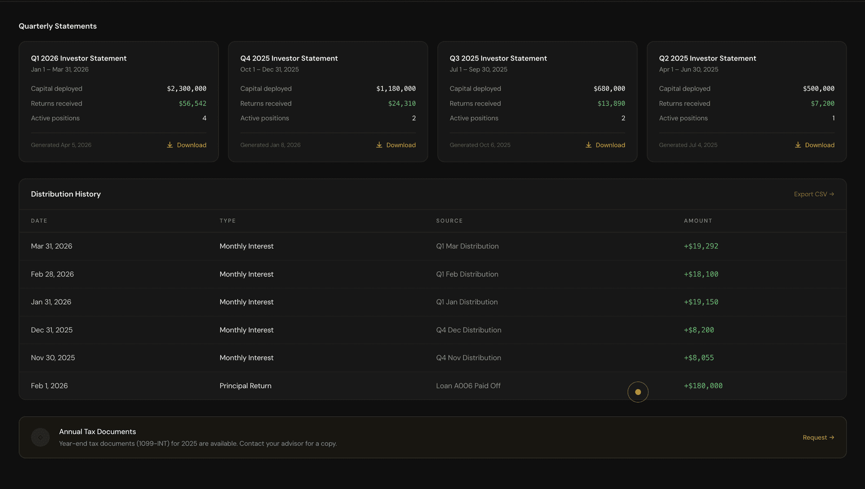This screenshot has width=865, height=489.
Task: Open the Q2 2025 Investor Statement card title
Action: pos(707,58)
